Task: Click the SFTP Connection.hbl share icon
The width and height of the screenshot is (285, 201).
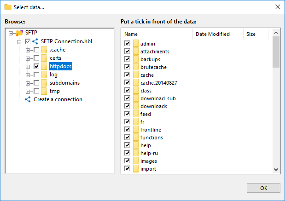Action: (x=35, y=41)
